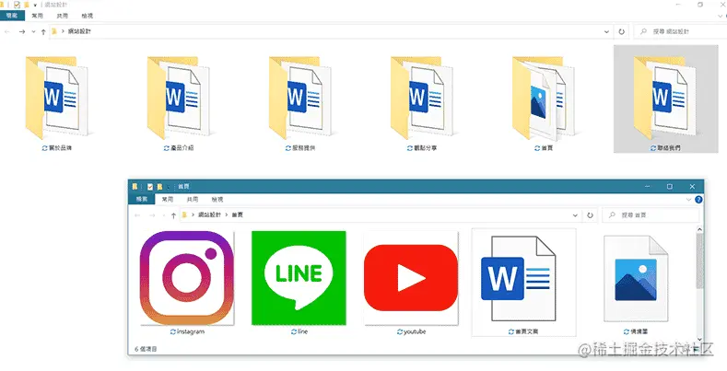
Task: Maximize the 首頁 window
Action: pyautogui.click(x=670, y=187)
